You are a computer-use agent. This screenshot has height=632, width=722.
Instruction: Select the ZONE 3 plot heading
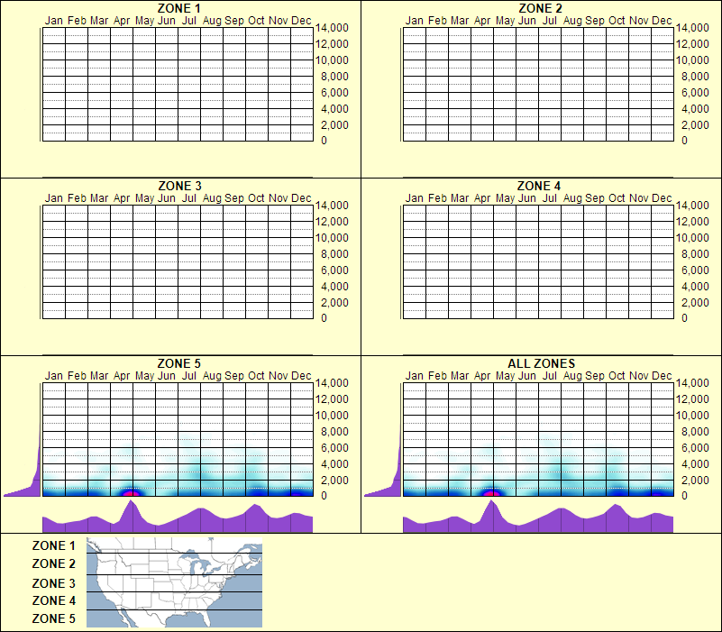177,185
